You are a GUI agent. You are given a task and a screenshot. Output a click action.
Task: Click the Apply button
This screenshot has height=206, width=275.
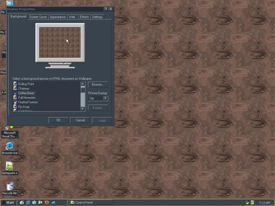pos(102,120)
